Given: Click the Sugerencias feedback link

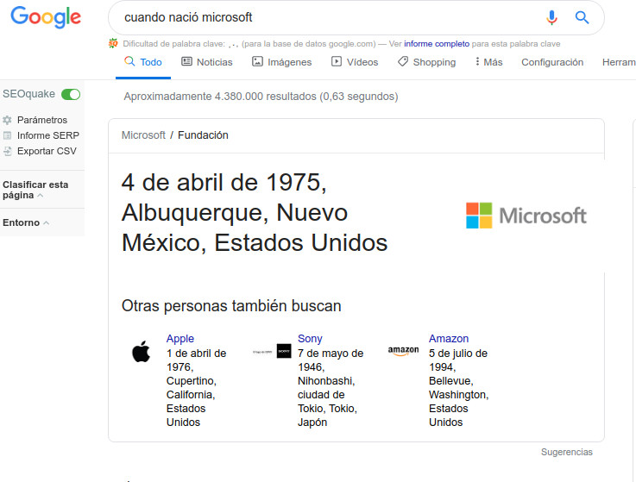Looking at the screenshot, I should click(x=567, y=452).
